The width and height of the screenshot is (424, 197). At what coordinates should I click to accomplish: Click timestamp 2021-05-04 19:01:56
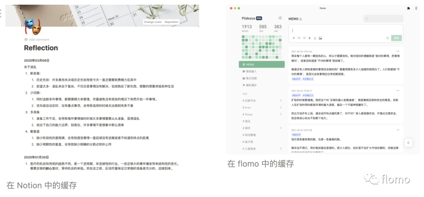click(x=302, y=51)
